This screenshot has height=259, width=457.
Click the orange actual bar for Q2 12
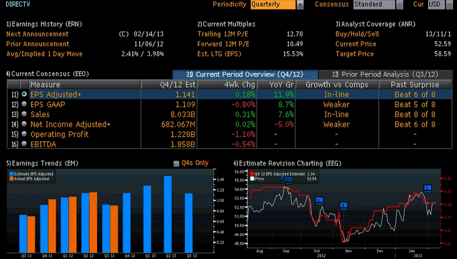93,222
